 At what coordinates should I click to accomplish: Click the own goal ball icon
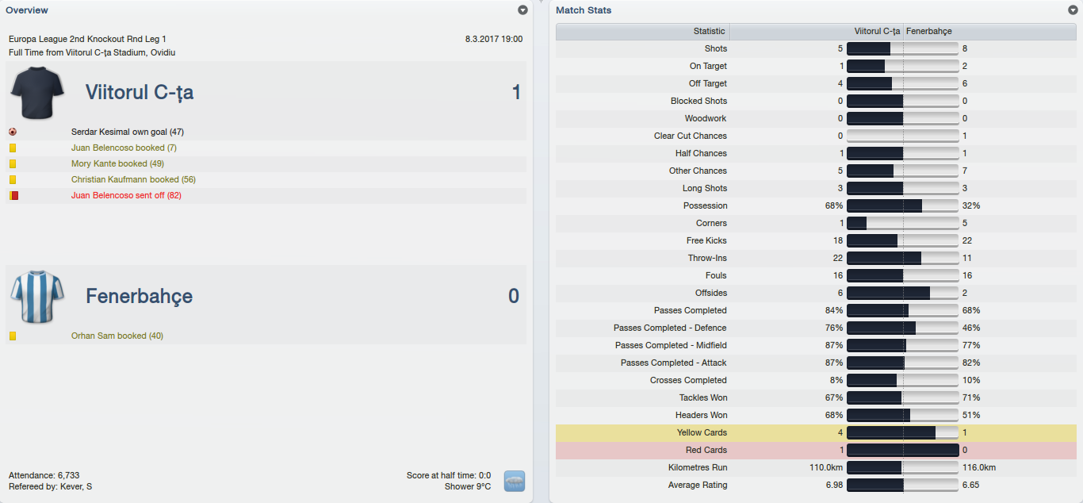13,132
